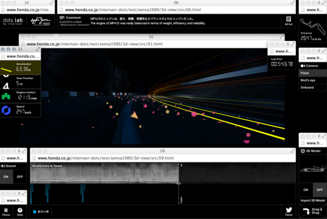The width and height of the screenshot is (327, 219).
Task: Click the F1 car wireframe thumbnail
Action: click(x=313, y=168)
